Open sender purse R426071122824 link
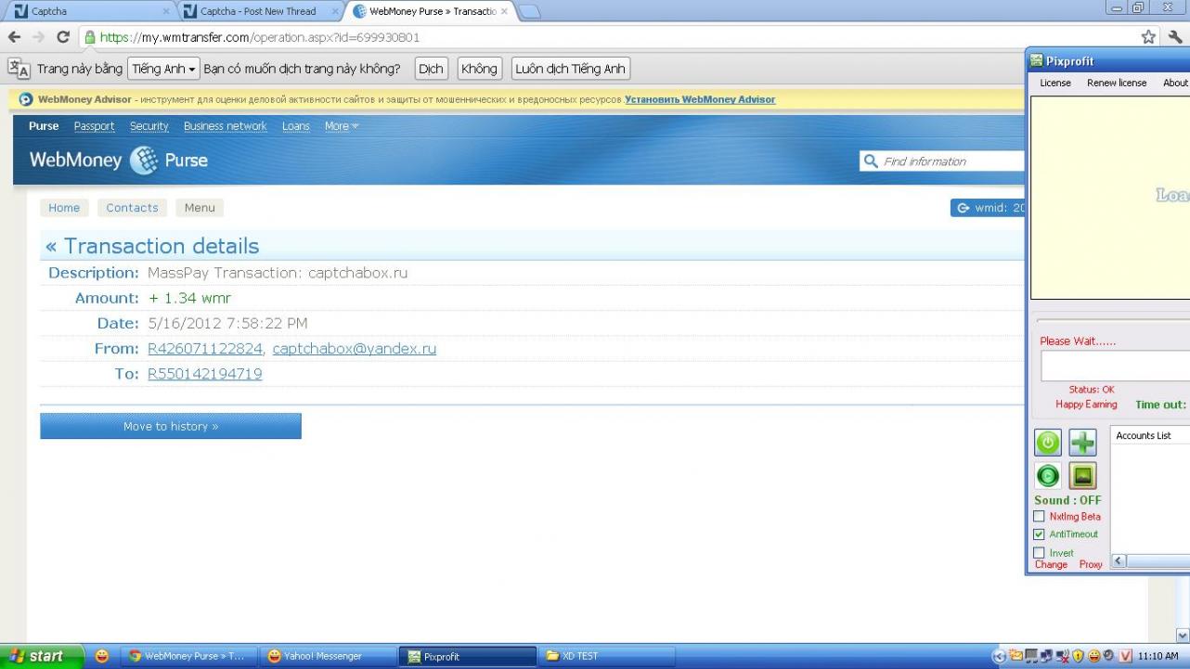Screen dimensions: 1190x669 [205, 349]
